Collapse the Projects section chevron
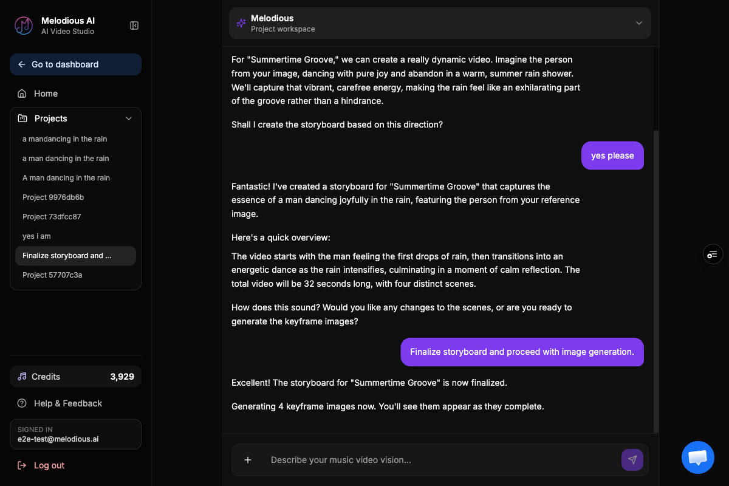The width and height of the screenshot is (729, 486). click(129, 118)
